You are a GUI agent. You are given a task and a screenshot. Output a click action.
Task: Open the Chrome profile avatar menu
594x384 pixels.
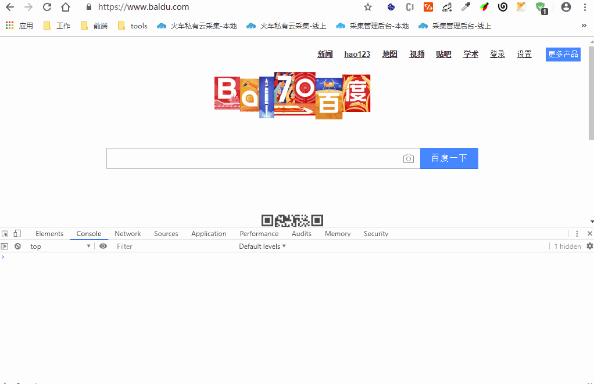tap(566, 7)
